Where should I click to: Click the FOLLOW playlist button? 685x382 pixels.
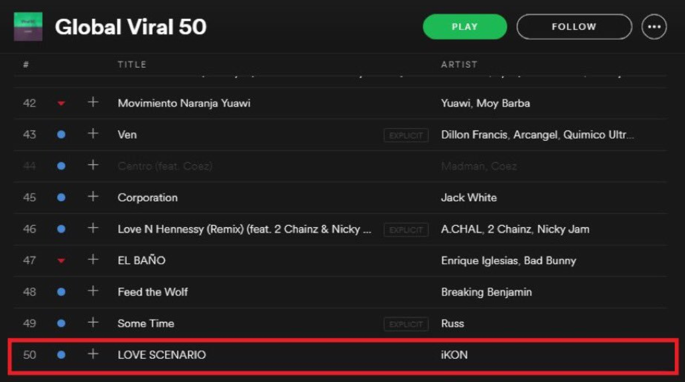pyautogui.click(x=574, y=27)
